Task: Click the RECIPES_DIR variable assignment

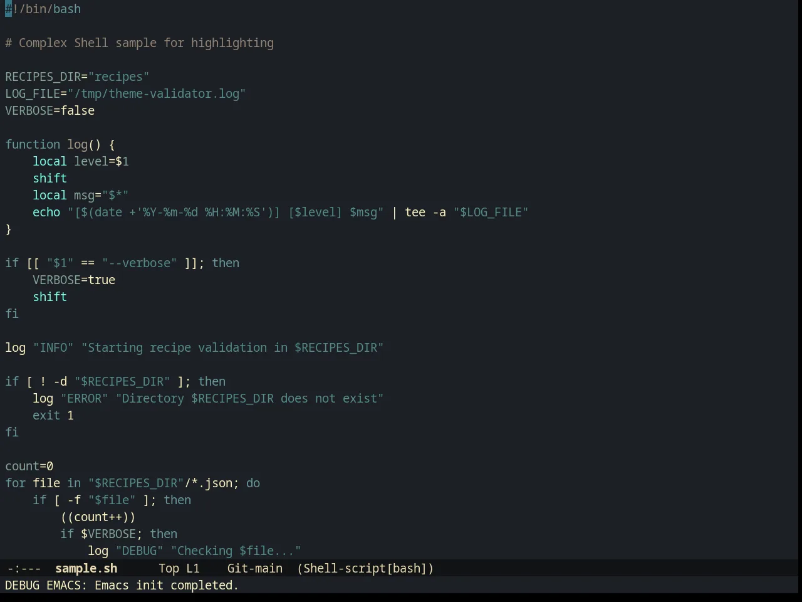Action: click(77, 77)
